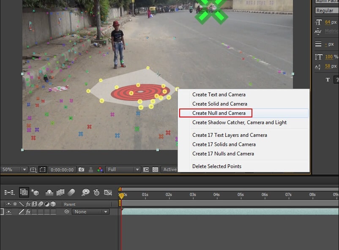Choose Create Null and Camera
Image resolution: width=339 pixels, height=250 pixels.
point(219,113)
